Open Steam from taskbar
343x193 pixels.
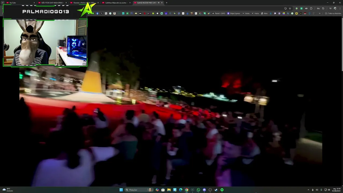point(216,190)
